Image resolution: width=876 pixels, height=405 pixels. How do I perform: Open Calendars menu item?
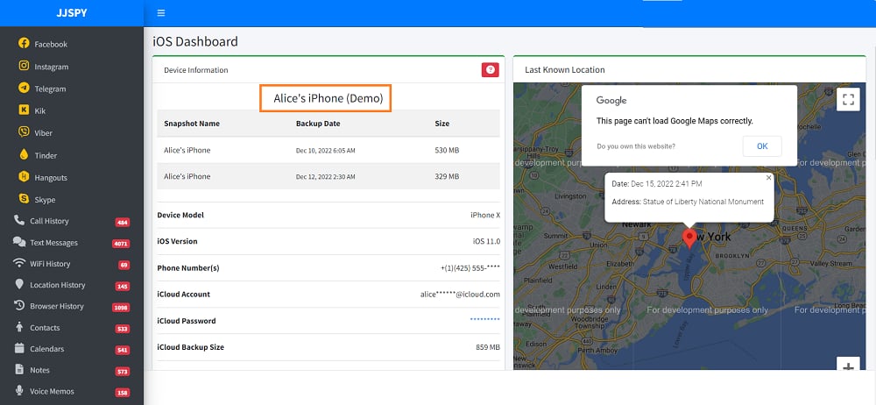click(47, 349)
